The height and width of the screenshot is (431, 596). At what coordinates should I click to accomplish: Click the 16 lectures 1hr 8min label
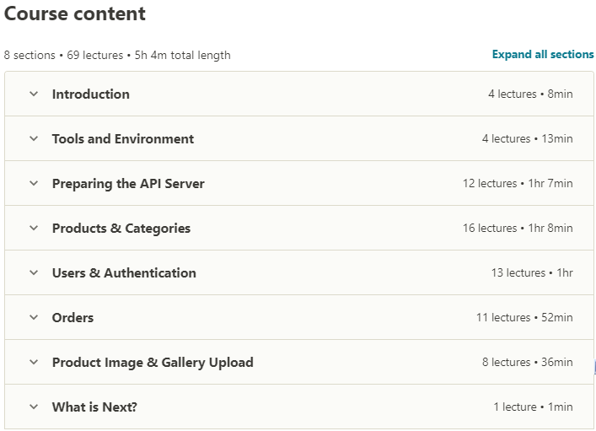[x=518, y=228]
